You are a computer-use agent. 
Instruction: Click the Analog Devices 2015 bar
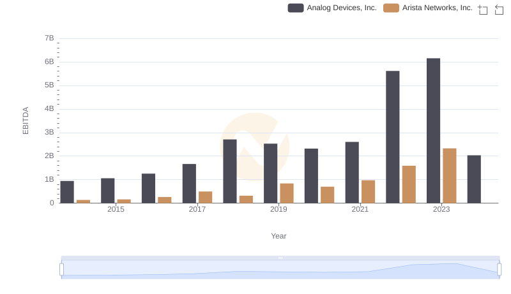tap(107, 191)
